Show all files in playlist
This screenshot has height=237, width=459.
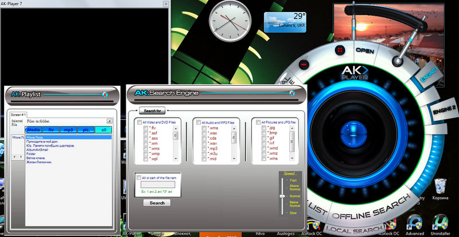click(103, 130)
